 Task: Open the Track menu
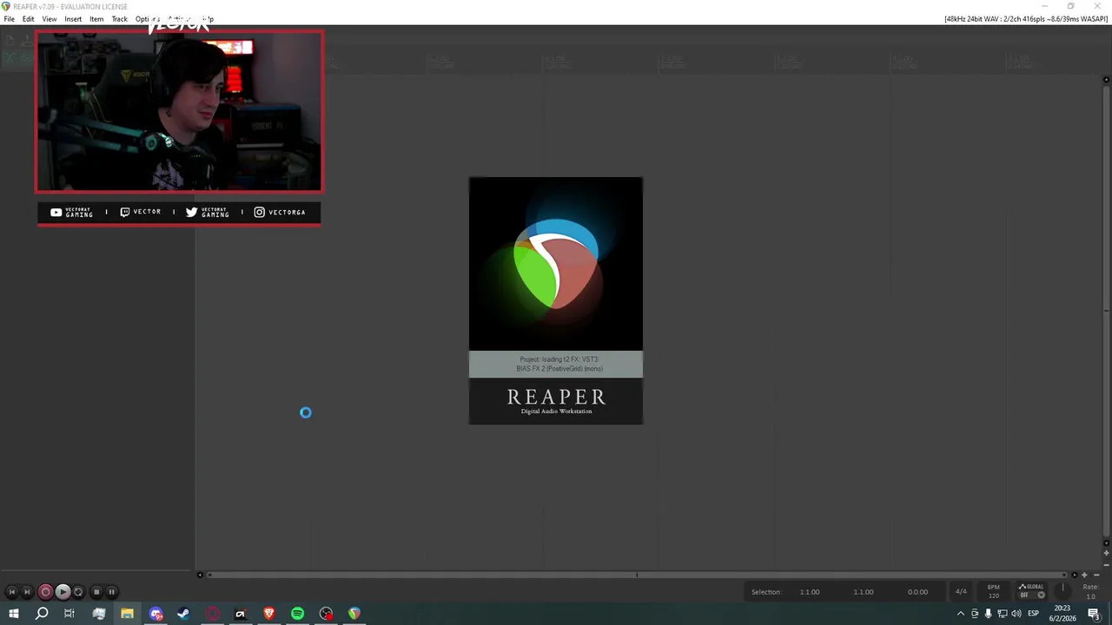point(119,19)
